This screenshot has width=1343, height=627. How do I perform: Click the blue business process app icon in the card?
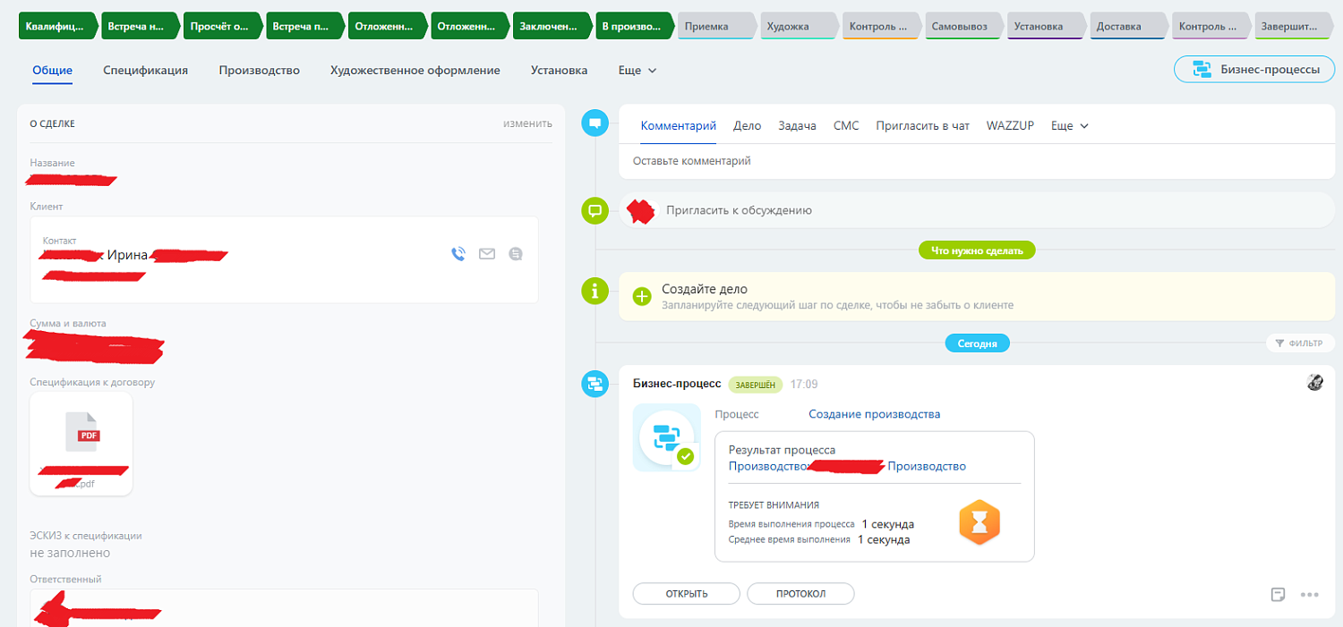point(666,436)
